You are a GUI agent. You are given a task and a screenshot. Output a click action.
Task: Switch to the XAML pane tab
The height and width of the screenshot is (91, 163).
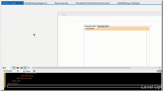pyautogui.click(x=27, y=71)
